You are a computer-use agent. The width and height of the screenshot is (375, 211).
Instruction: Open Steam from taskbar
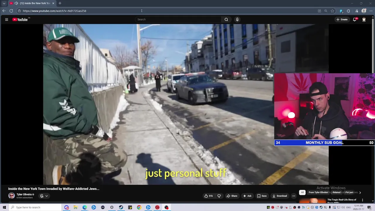pos(121,207)
